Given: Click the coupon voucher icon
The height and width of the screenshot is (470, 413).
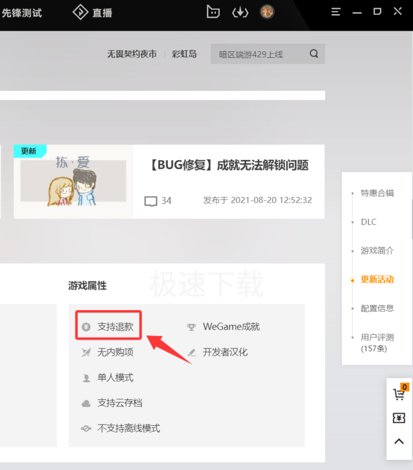Looking at the screenshot, I should click(399, 418).
